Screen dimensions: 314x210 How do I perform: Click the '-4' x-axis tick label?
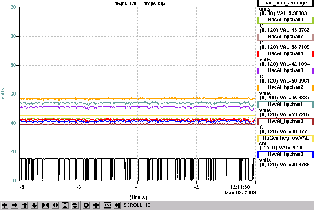(137, 187)
